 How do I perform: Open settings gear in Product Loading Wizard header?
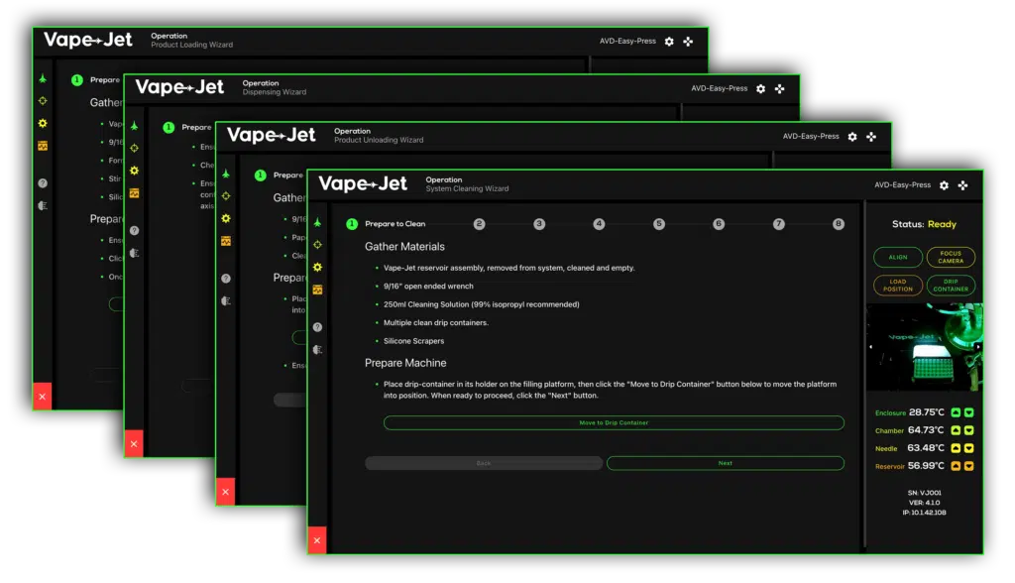(x=669, y=42)
